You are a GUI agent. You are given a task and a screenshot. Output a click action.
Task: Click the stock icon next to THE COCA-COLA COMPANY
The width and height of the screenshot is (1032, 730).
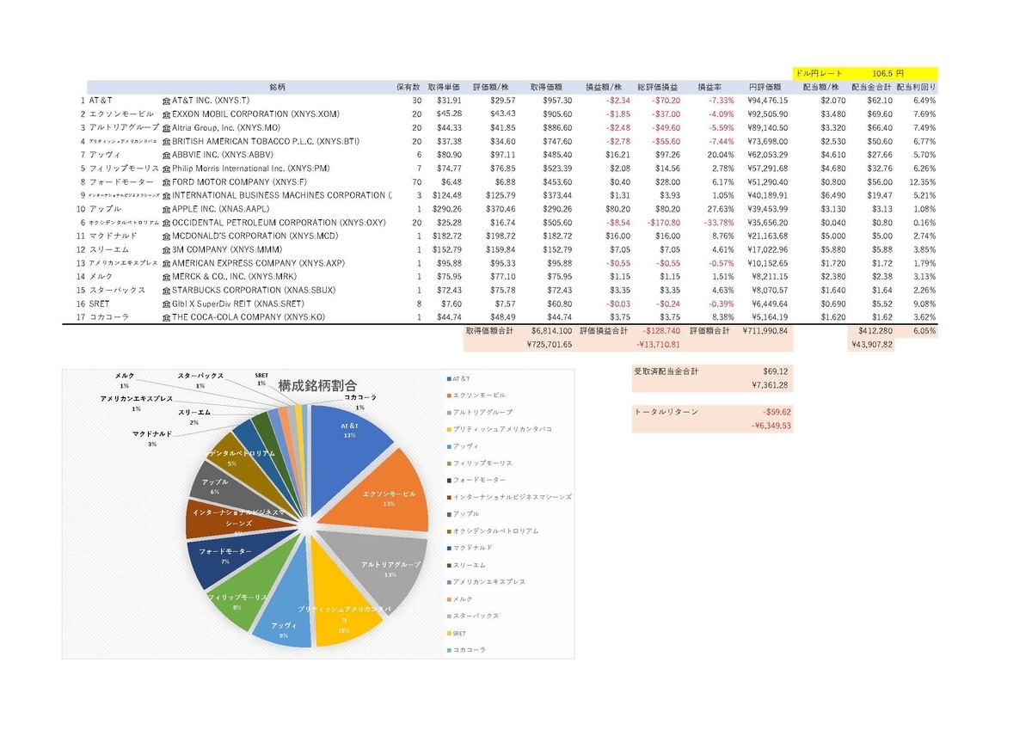pos(166,317)
